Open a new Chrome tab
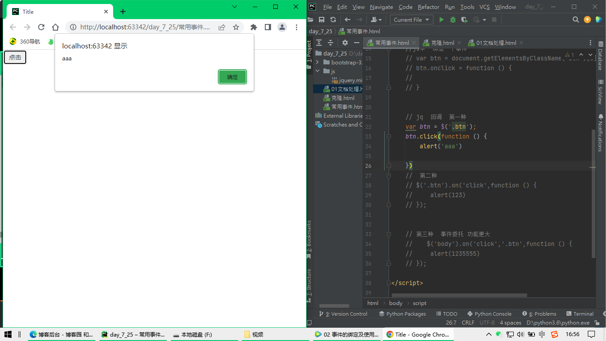606x341 pixels. pyautogui.click(x=123, y=12)
